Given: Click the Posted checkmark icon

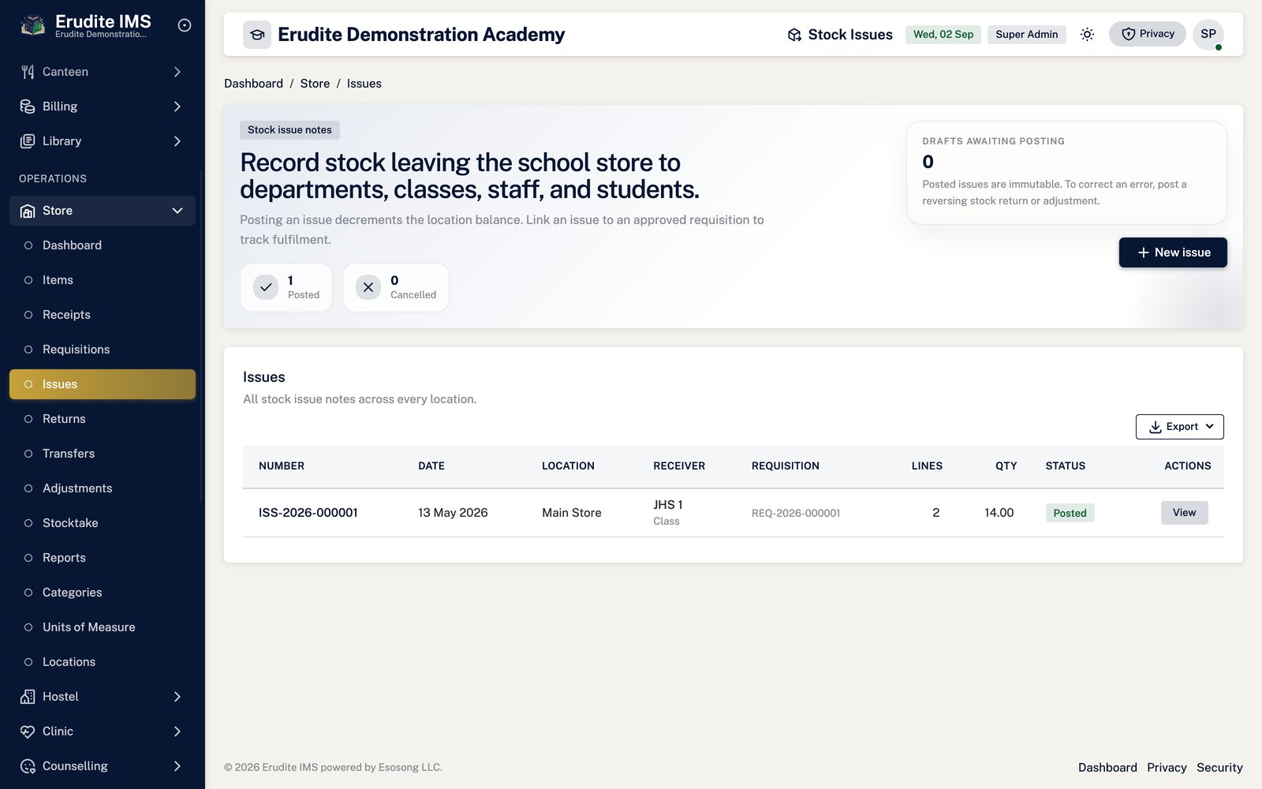Looking at the screenshot, I should pos(266,287).
